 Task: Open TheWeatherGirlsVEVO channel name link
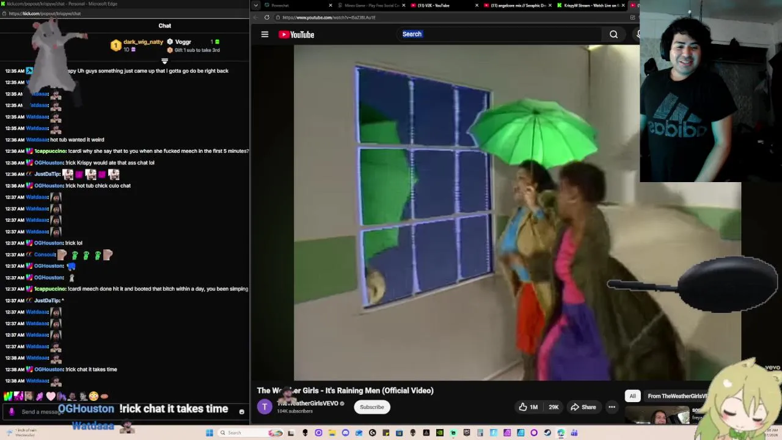(308, 403)
